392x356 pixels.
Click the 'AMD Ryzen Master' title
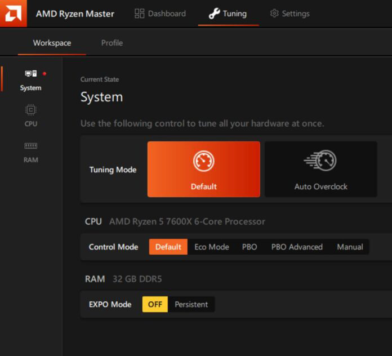[x=75, y=14]
